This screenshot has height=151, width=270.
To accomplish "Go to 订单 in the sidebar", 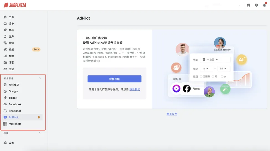I will (11, 23).
